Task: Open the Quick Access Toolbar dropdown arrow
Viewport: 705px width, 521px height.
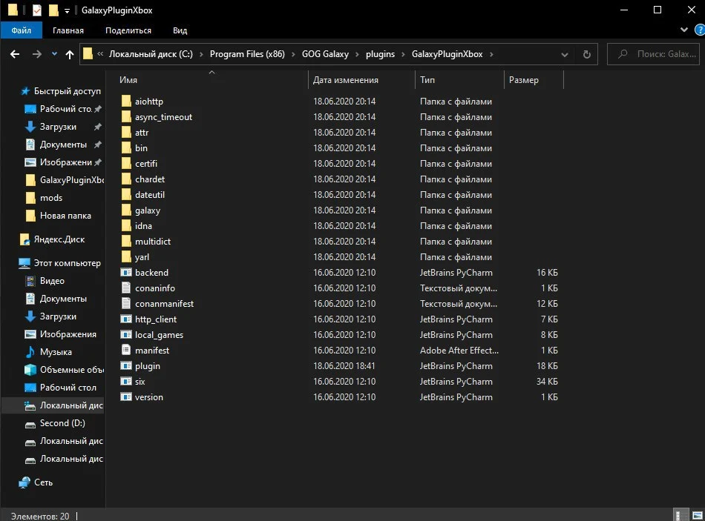Action: pyautogui.click(x=67, y=10)
